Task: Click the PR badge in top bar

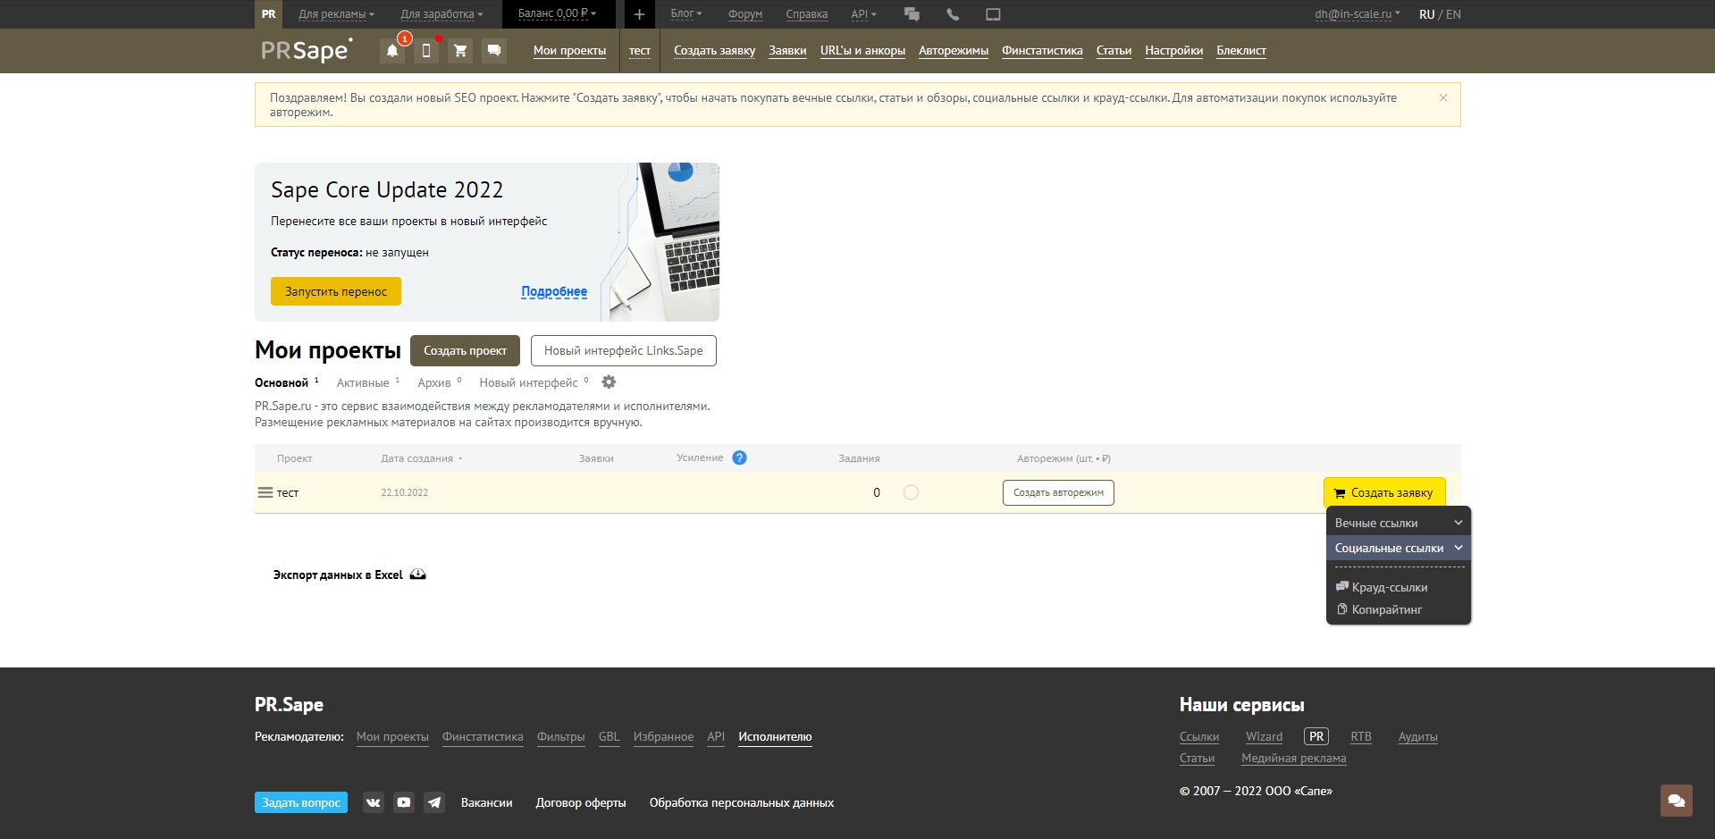Action: (x=269, y=14)
